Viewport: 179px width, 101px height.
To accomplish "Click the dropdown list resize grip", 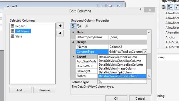I will pos(100,82).
